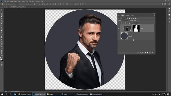Open the Fill slider arrow

[138, 23]
